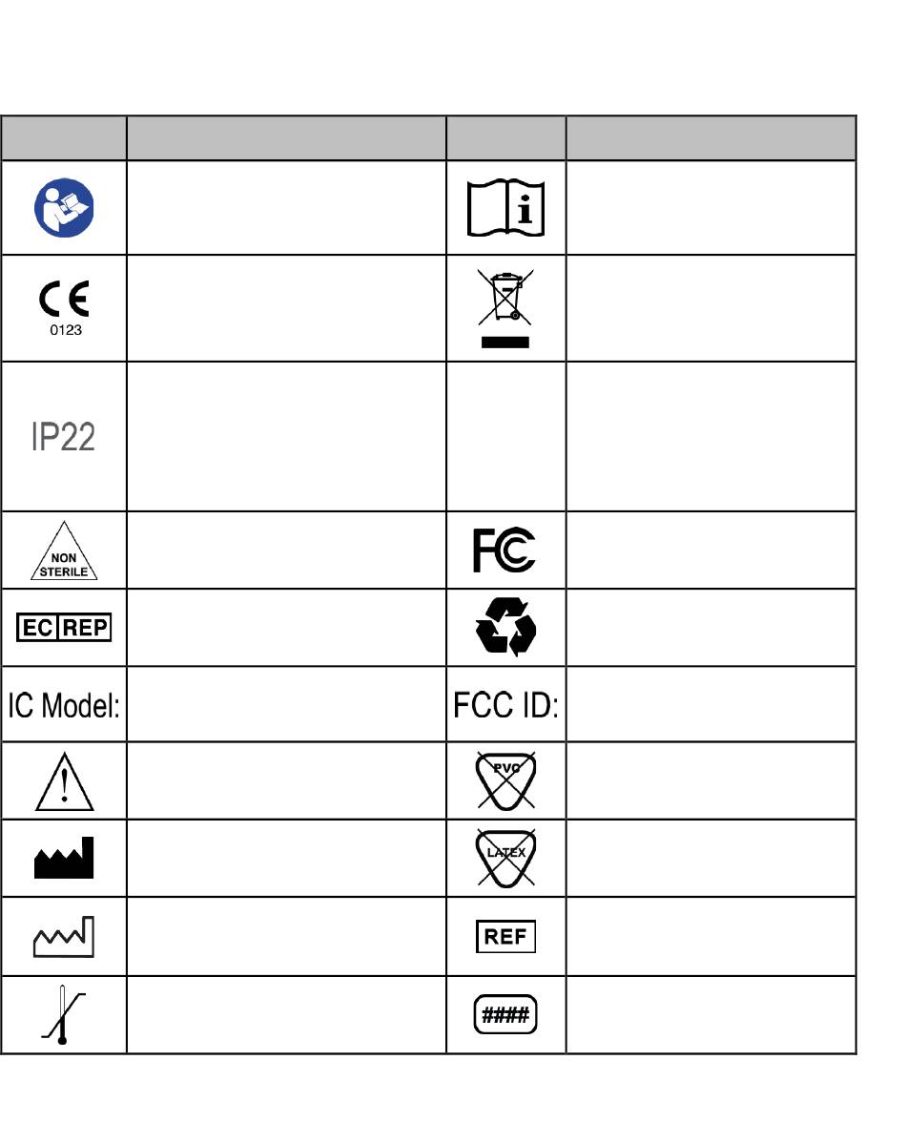Click the IC Model: label
The width and height of the screenshot is (906, 1143).
[64, 705]
